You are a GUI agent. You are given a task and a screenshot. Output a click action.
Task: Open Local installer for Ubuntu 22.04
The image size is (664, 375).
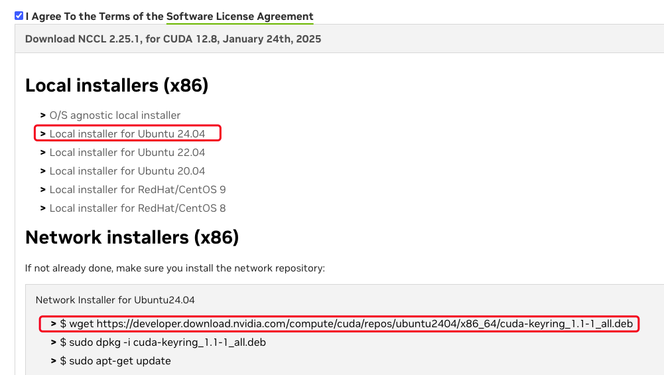click(x=127, y=153)
